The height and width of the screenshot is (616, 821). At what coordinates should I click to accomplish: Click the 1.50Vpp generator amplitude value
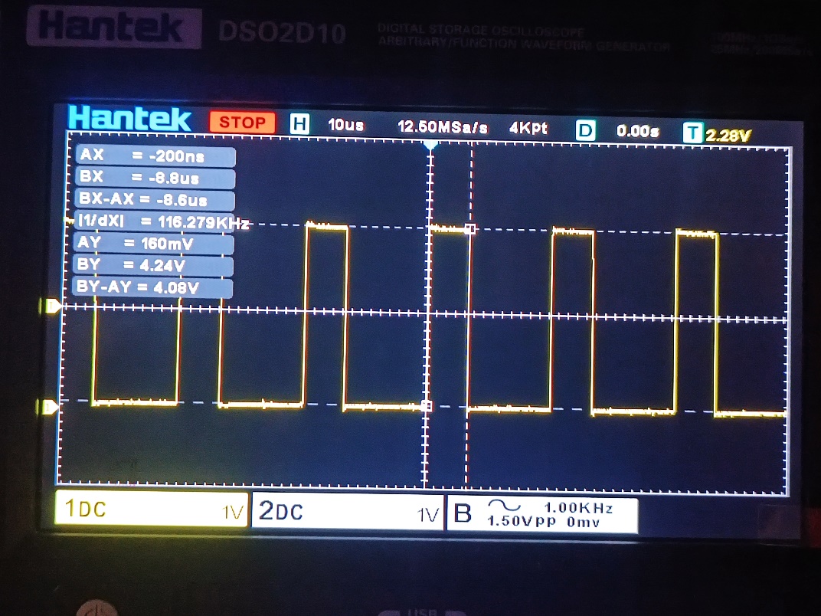522,521
